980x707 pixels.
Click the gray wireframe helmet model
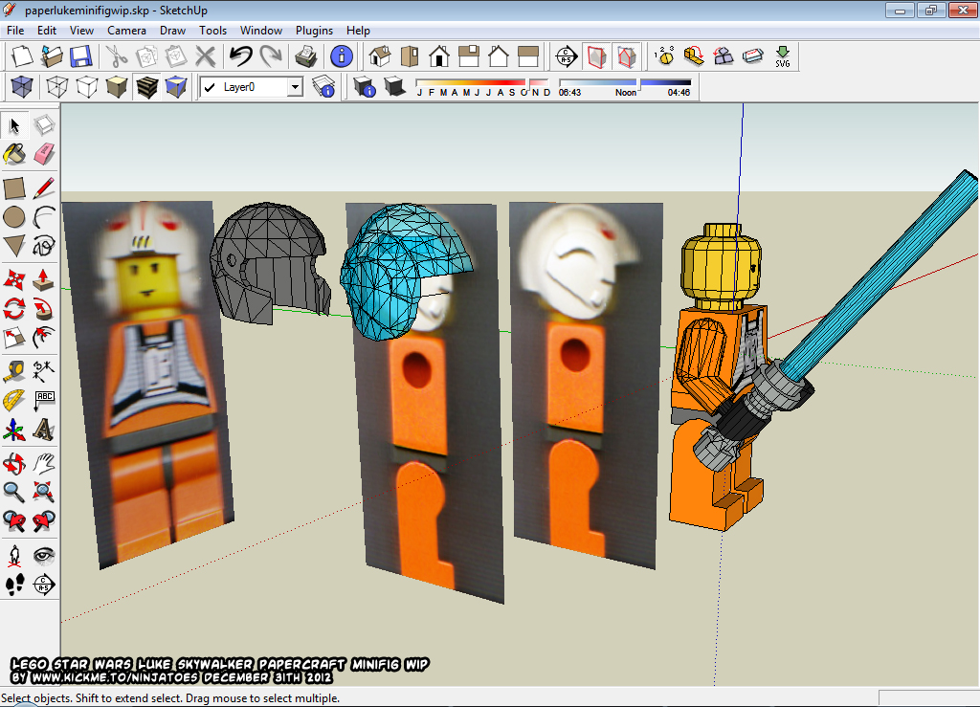269,262
